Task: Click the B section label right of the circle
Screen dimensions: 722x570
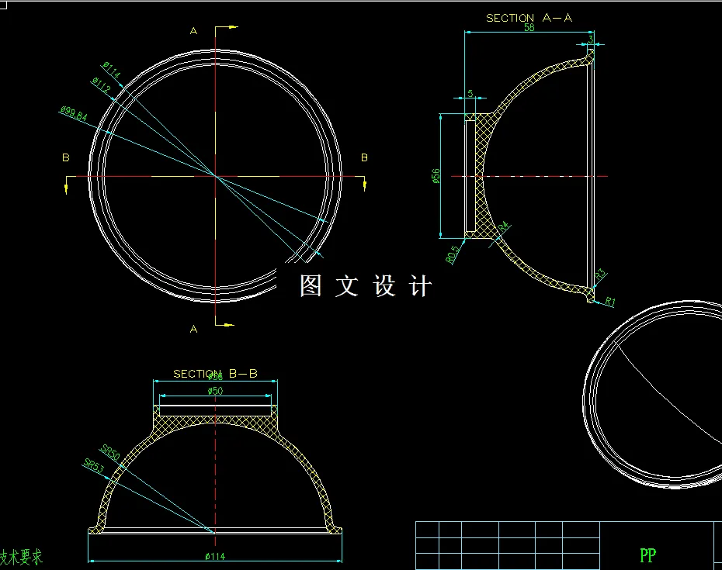Action: (364, 157)
